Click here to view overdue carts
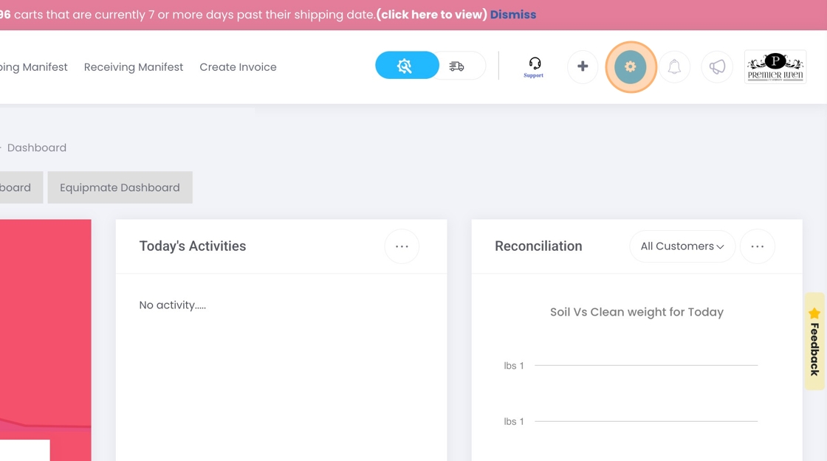This screenshot has height=461, width=827. pos(431,15)
